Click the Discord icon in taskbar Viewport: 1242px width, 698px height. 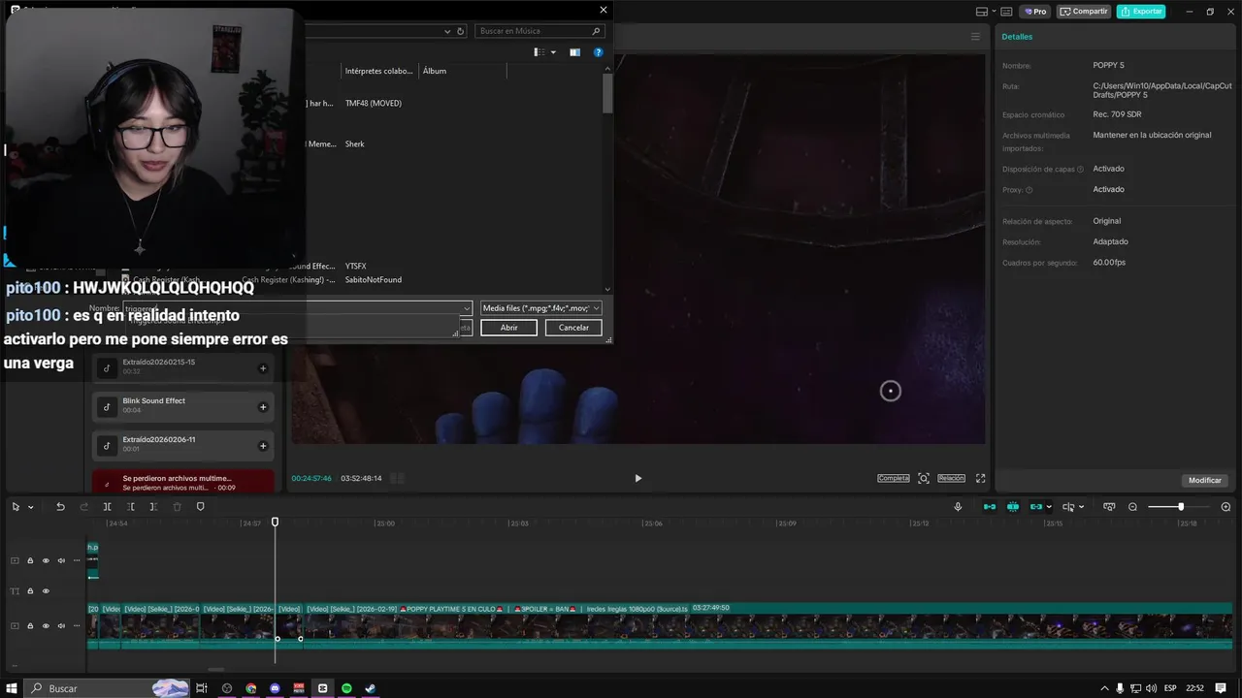point(275,688)
